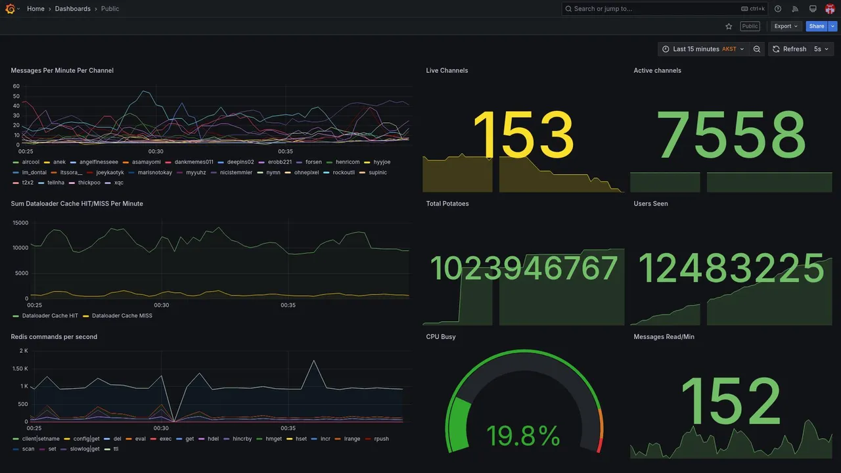
Task: Click the xqc legend color swatch
Action: pyautogui.click(x=108, y=183)
